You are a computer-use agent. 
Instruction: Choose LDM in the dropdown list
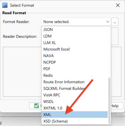[x=75, y=36]
